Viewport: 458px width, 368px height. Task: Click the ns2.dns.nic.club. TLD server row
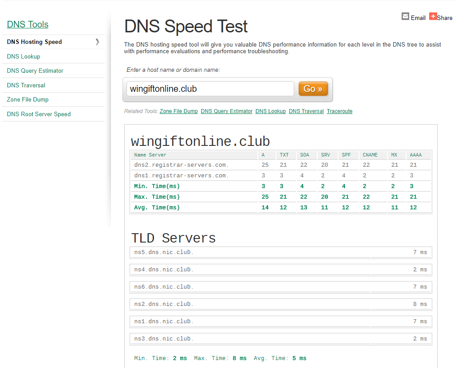point(280,304)
